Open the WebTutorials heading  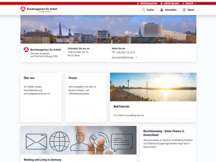121,107
